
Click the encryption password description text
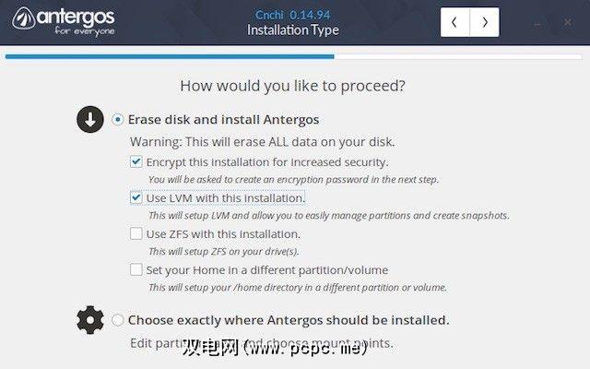pos(293,179)
